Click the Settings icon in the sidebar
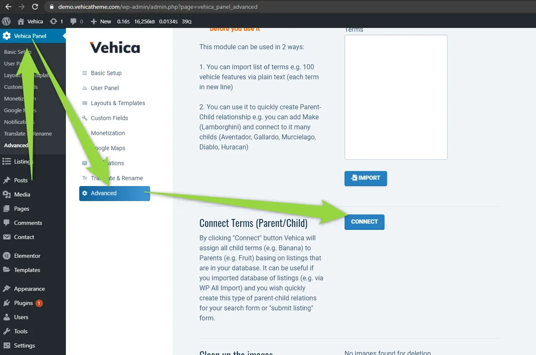The height and width of the screenshot is (355, 536). (7, 345)
